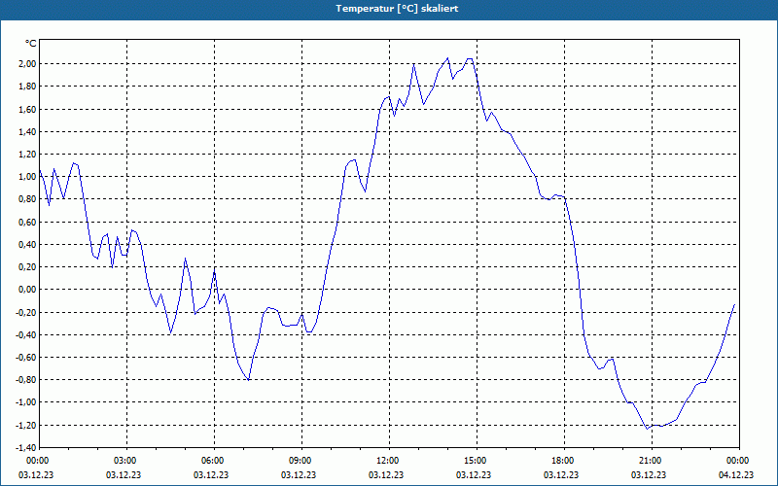Select the "0,80" y-axis value
Viewport: 778px width, 486px height.
click(x=28, y=199)
